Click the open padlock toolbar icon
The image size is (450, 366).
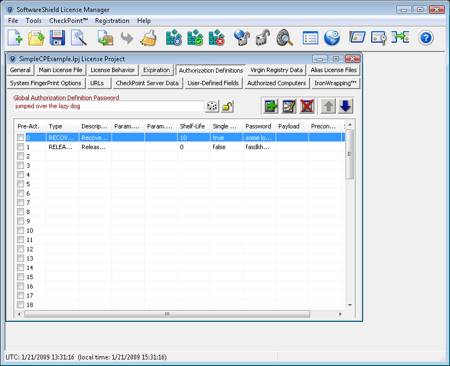263,38
